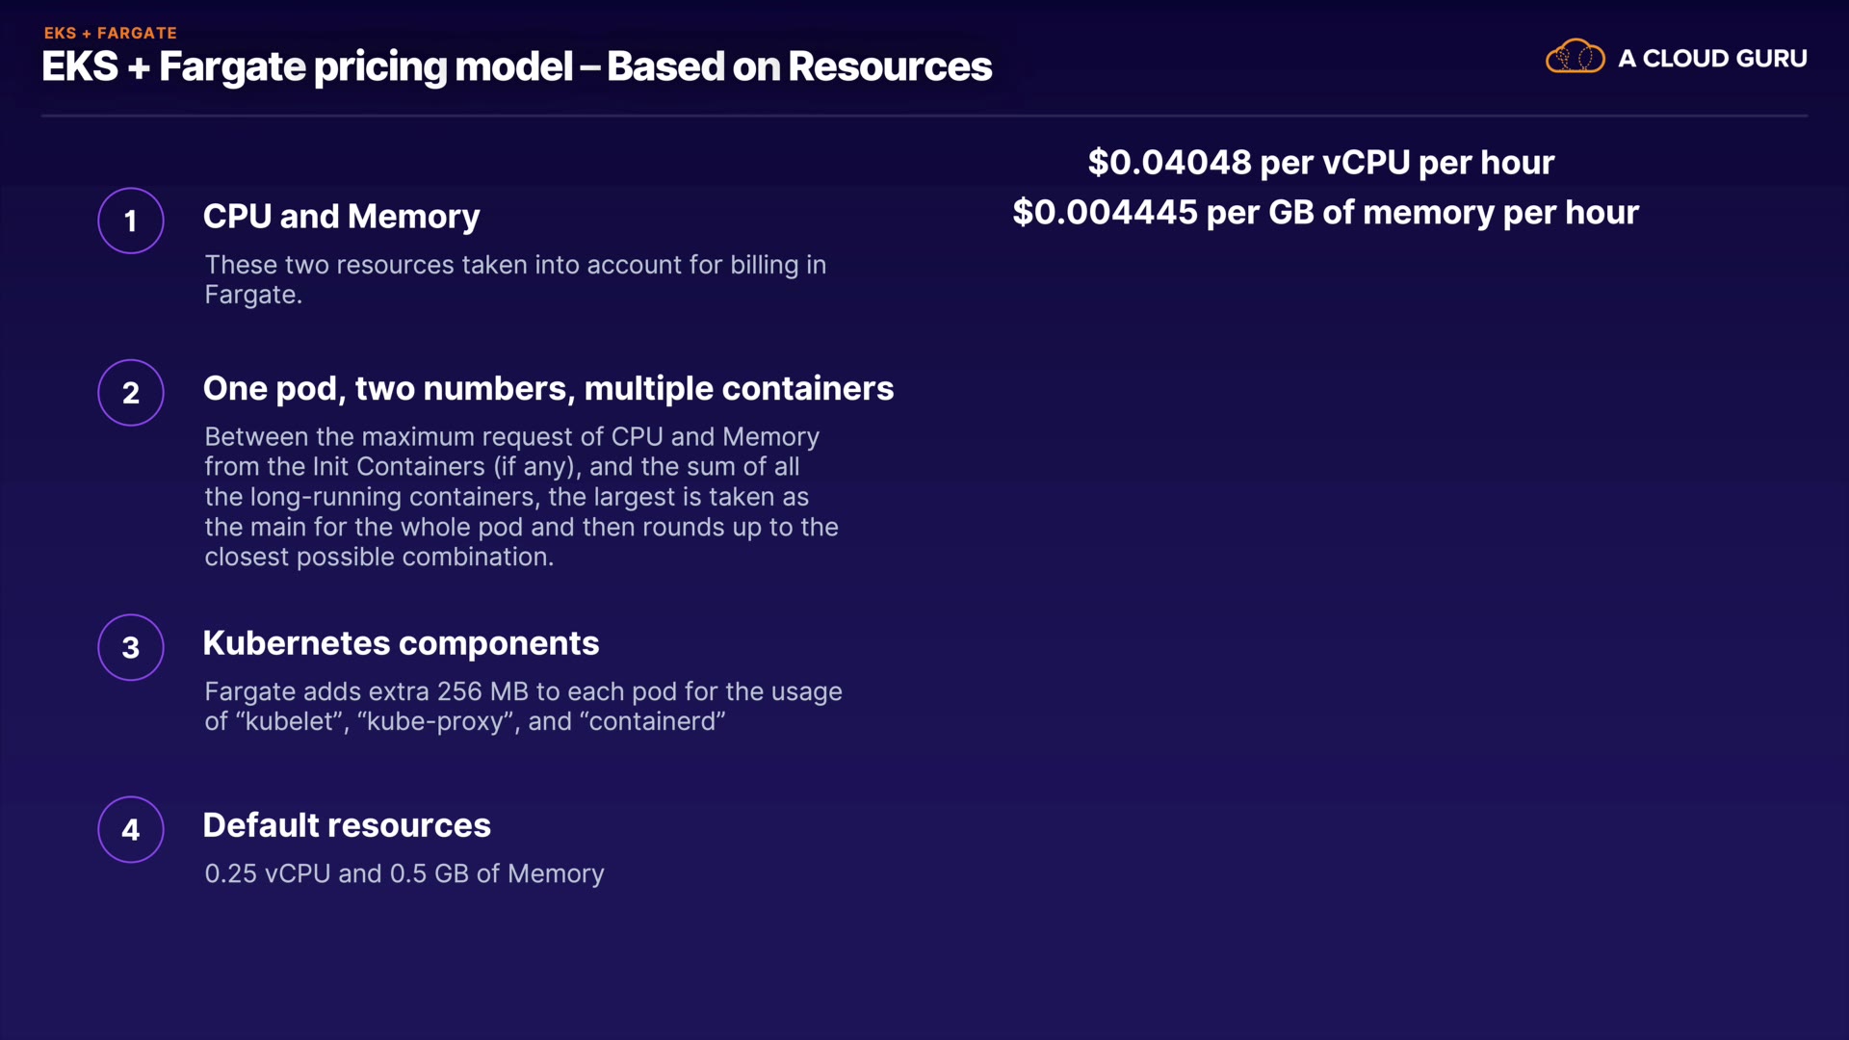Select the One pod, two numbers heading
Viewport: 1849px width, 1040px height.
click(x=548, y=388)
